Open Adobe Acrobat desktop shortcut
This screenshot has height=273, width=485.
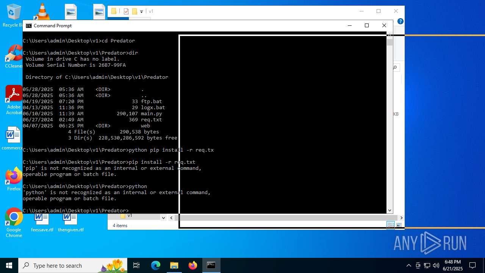(x=14, y=100)
